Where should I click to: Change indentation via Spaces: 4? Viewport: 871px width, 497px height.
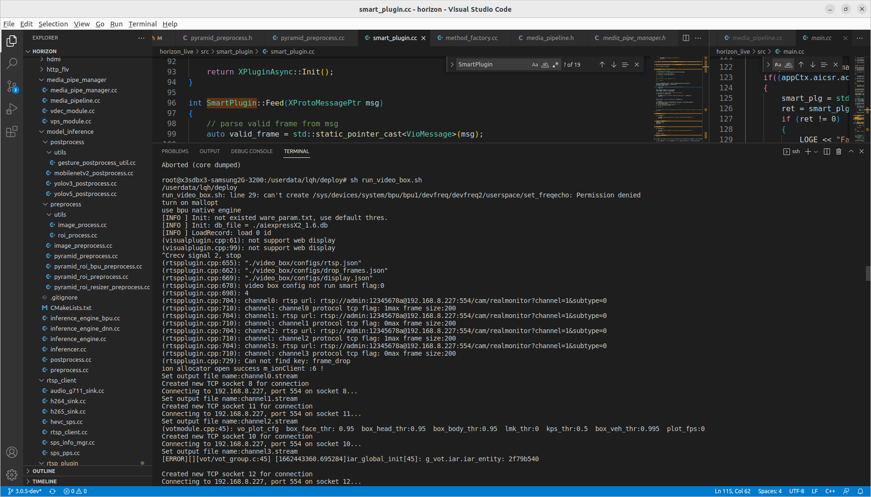coord(770,491)
